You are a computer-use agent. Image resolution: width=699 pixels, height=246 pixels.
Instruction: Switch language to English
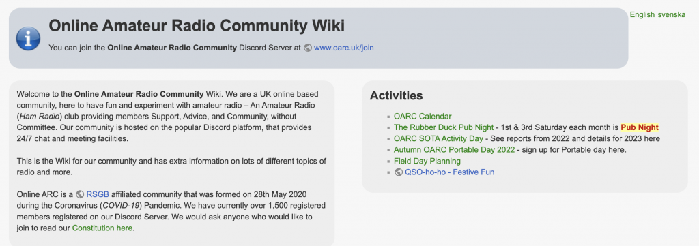[642, 15]
